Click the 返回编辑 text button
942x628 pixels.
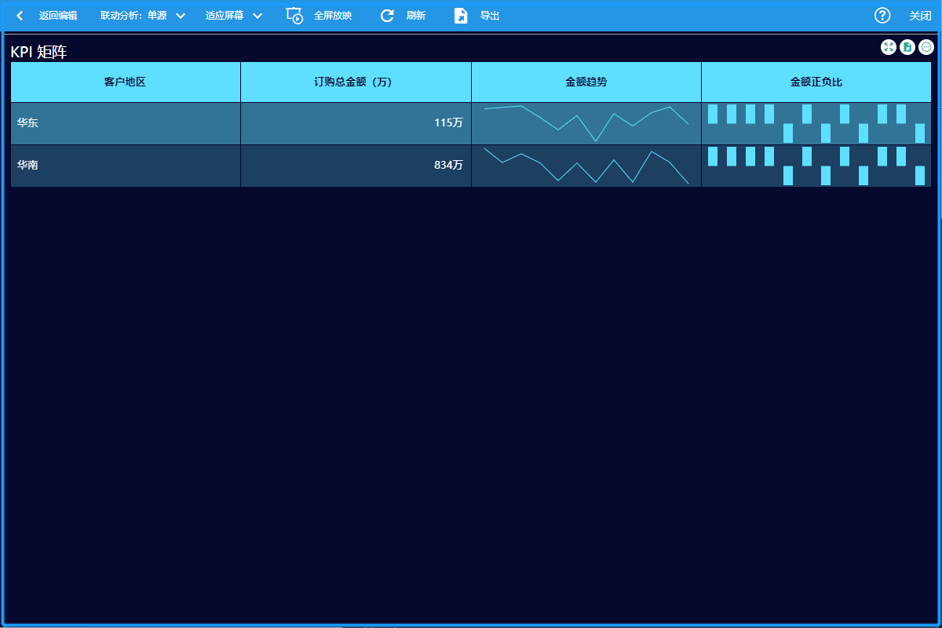(58, 16)
